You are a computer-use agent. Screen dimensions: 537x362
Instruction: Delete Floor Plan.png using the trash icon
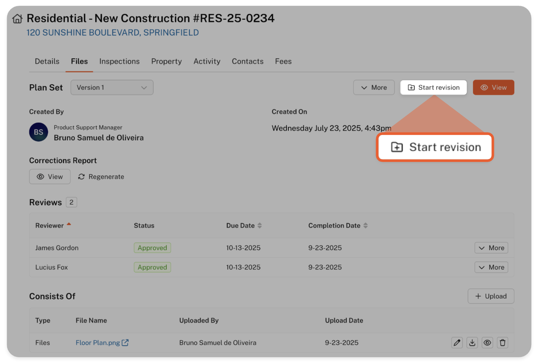pyautogui.click(x=503, y=343)
